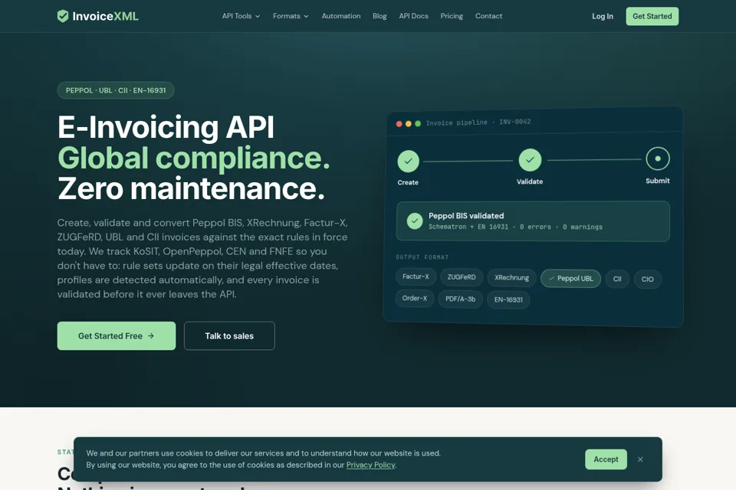Click the Peppol BIS validated check icon

[415, 220]
